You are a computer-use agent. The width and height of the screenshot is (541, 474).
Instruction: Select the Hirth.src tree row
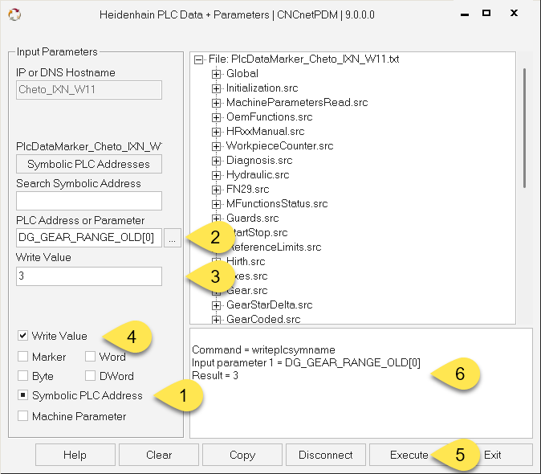[246, 262]
